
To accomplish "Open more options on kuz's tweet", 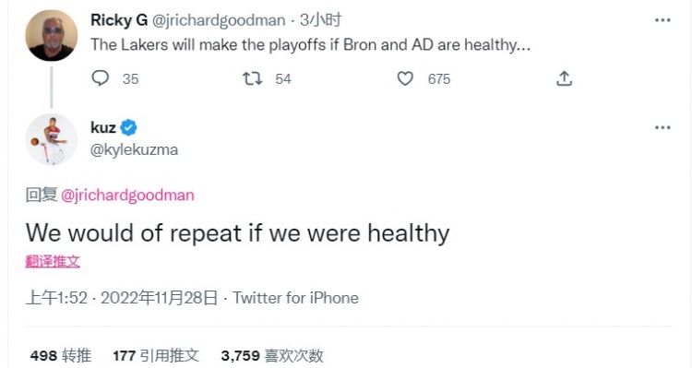I will (662, 127).
